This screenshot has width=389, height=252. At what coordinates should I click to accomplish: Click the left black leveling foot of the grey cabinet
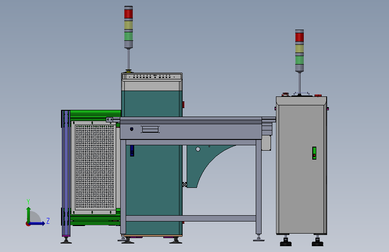(286, 242)
